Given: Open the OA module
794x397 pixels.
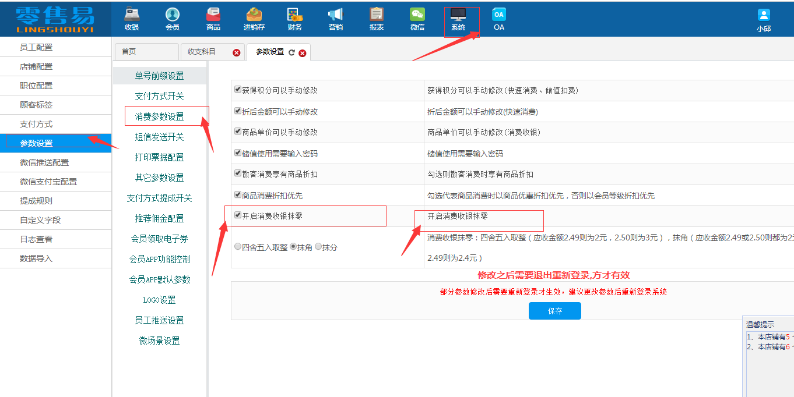Looking at the screenshot, I should click(x=498, y=19).
